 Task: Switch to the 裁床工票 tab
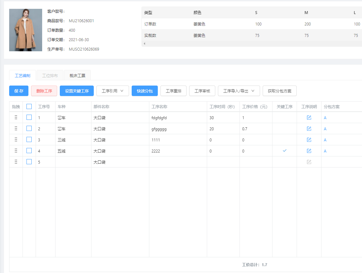pos(77,75)
